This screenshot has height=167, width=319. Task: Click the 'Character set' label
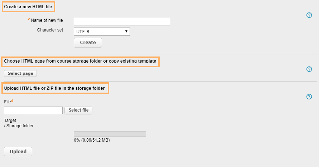point(50,30)
